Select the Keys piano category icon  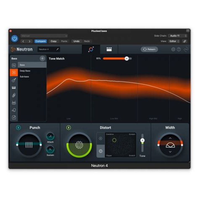coord(14,88)
